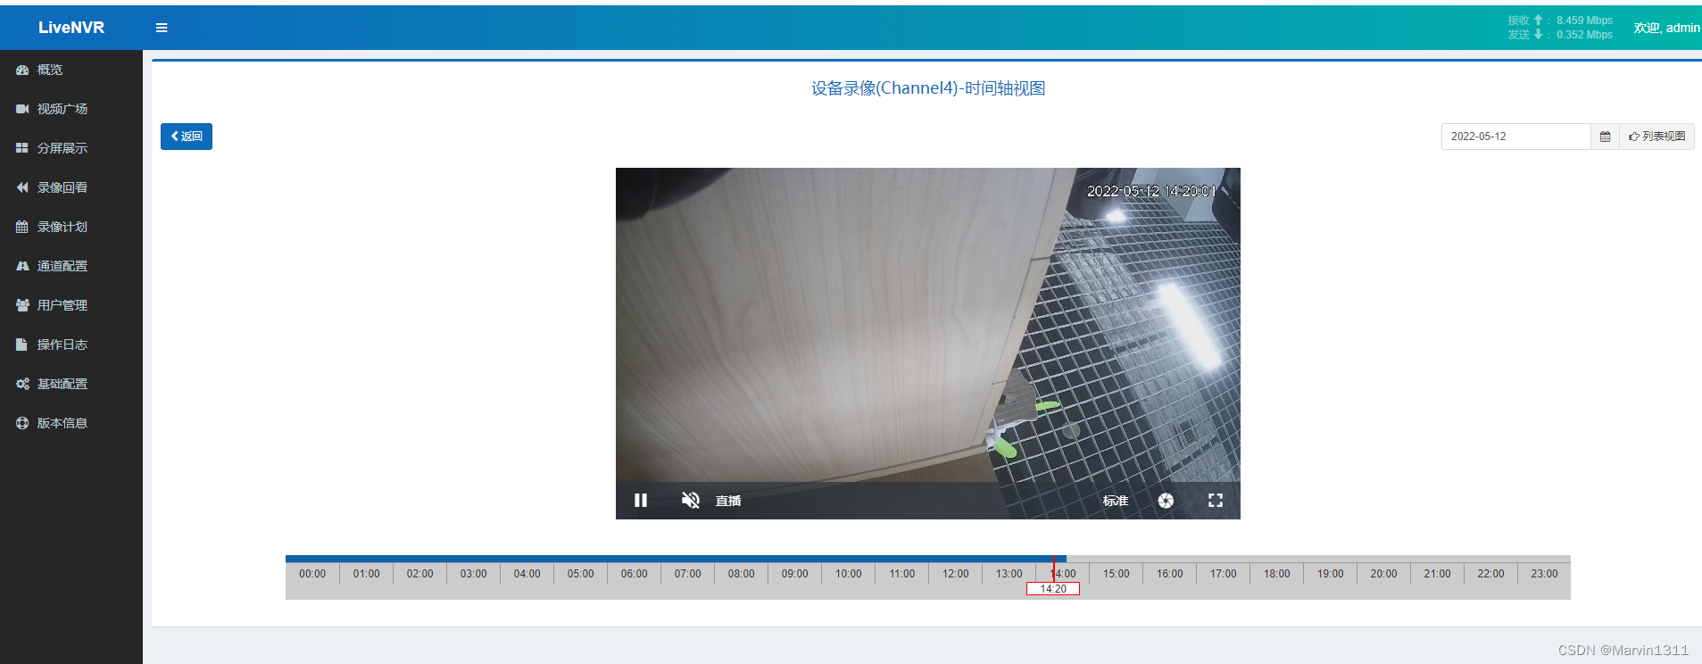Jump to 08:00 on the timeline
1702x664 pixels.
coord(741,574)
